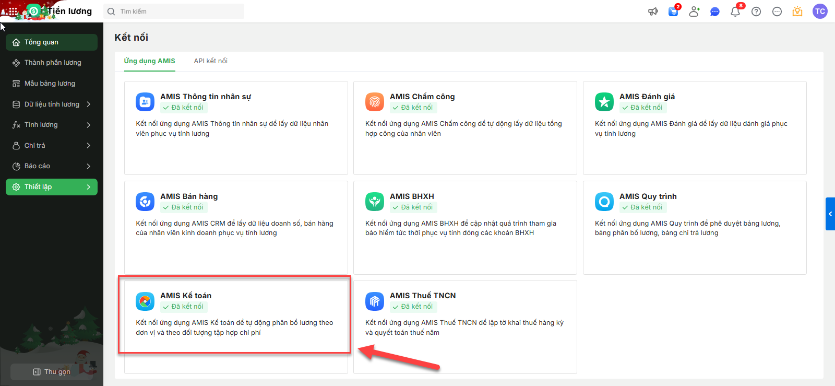Open Tổng quan in the sidebar

point(52,42)
